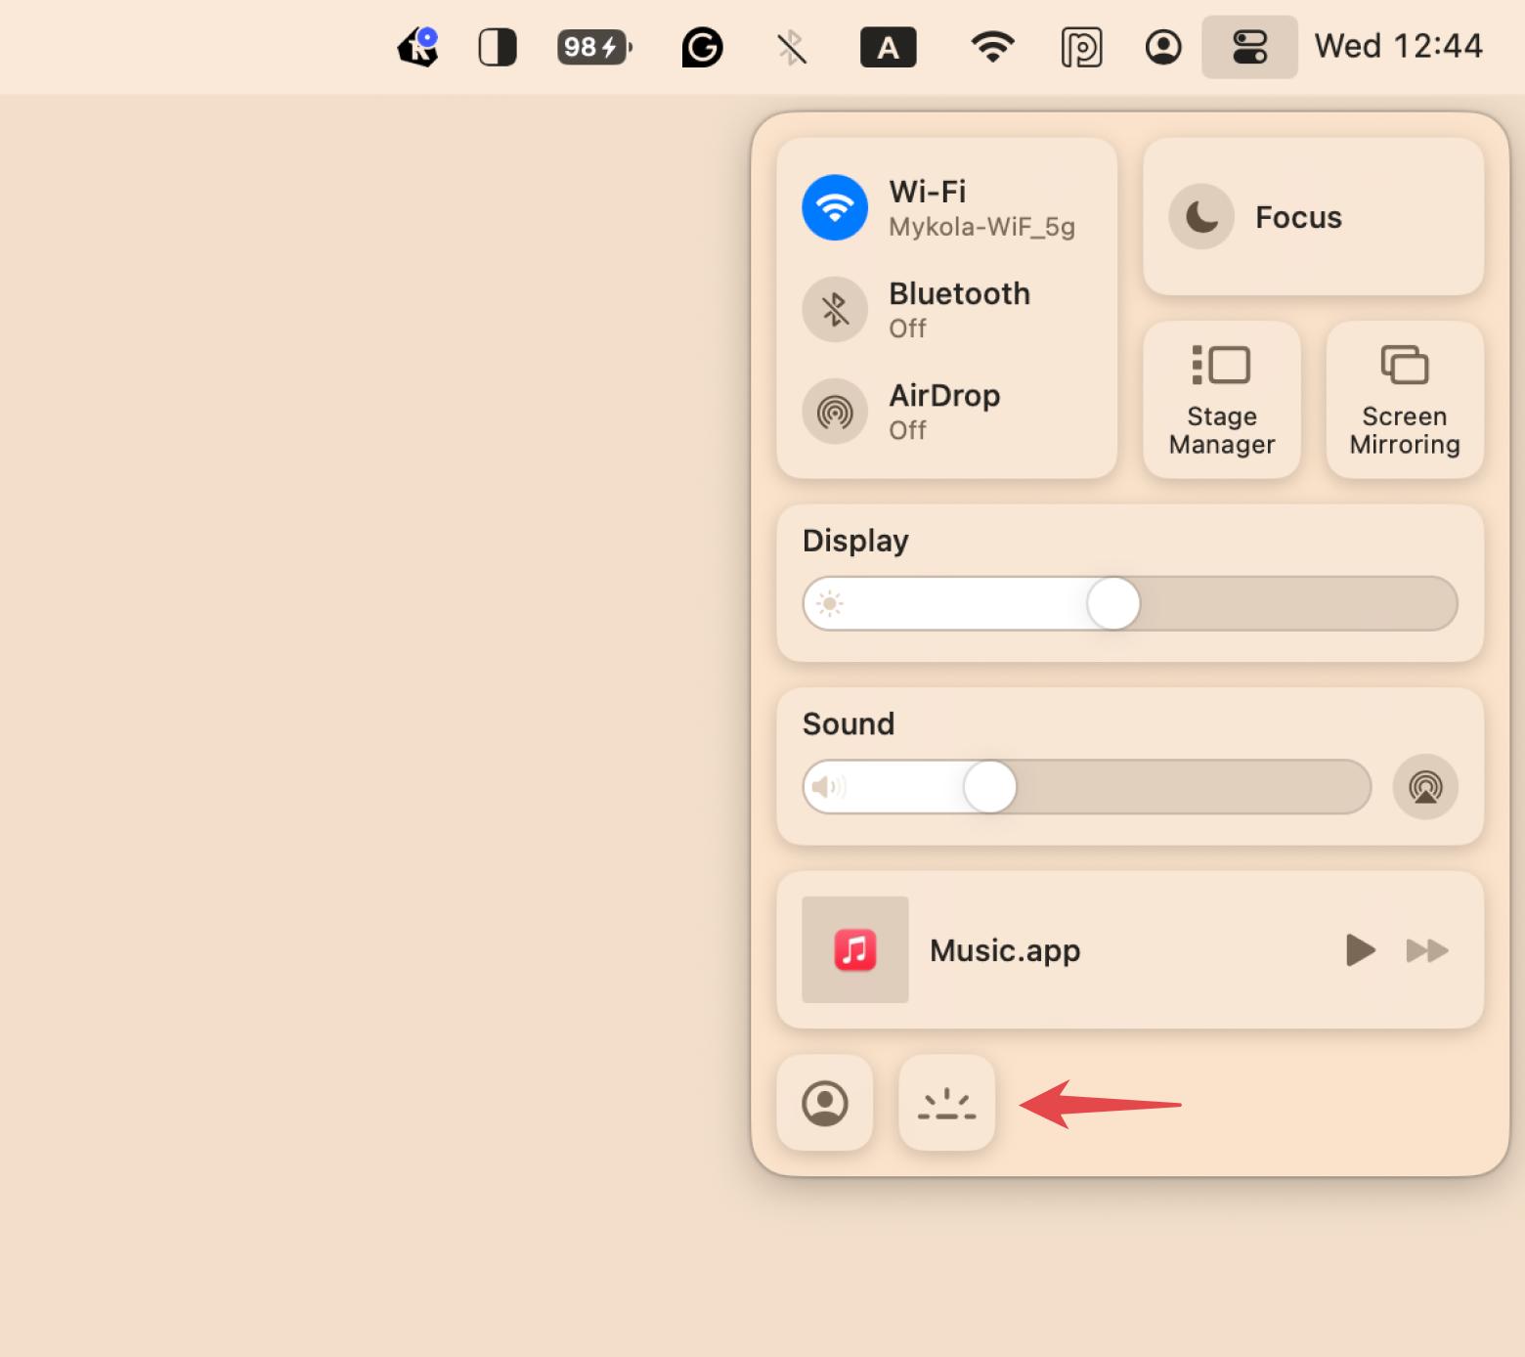Click the keyboard brightness button
This screenshot has width=1525, height=1357.
pos(946,1103)
